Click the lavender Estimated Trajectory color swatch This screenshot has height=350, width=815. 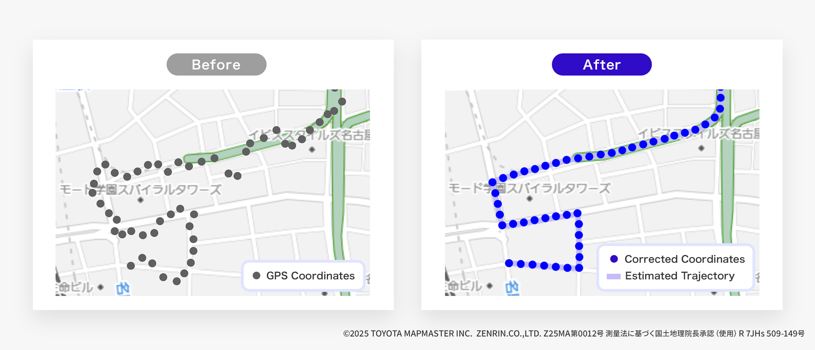pyautogui.click(x=613, y=276)
